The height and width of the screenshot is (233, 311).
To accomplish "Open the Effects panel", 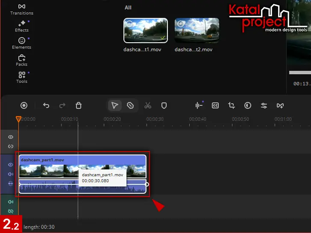I will point(22,26).
